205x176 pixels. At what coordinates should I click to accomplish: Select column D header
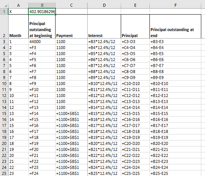pos(104,5)
